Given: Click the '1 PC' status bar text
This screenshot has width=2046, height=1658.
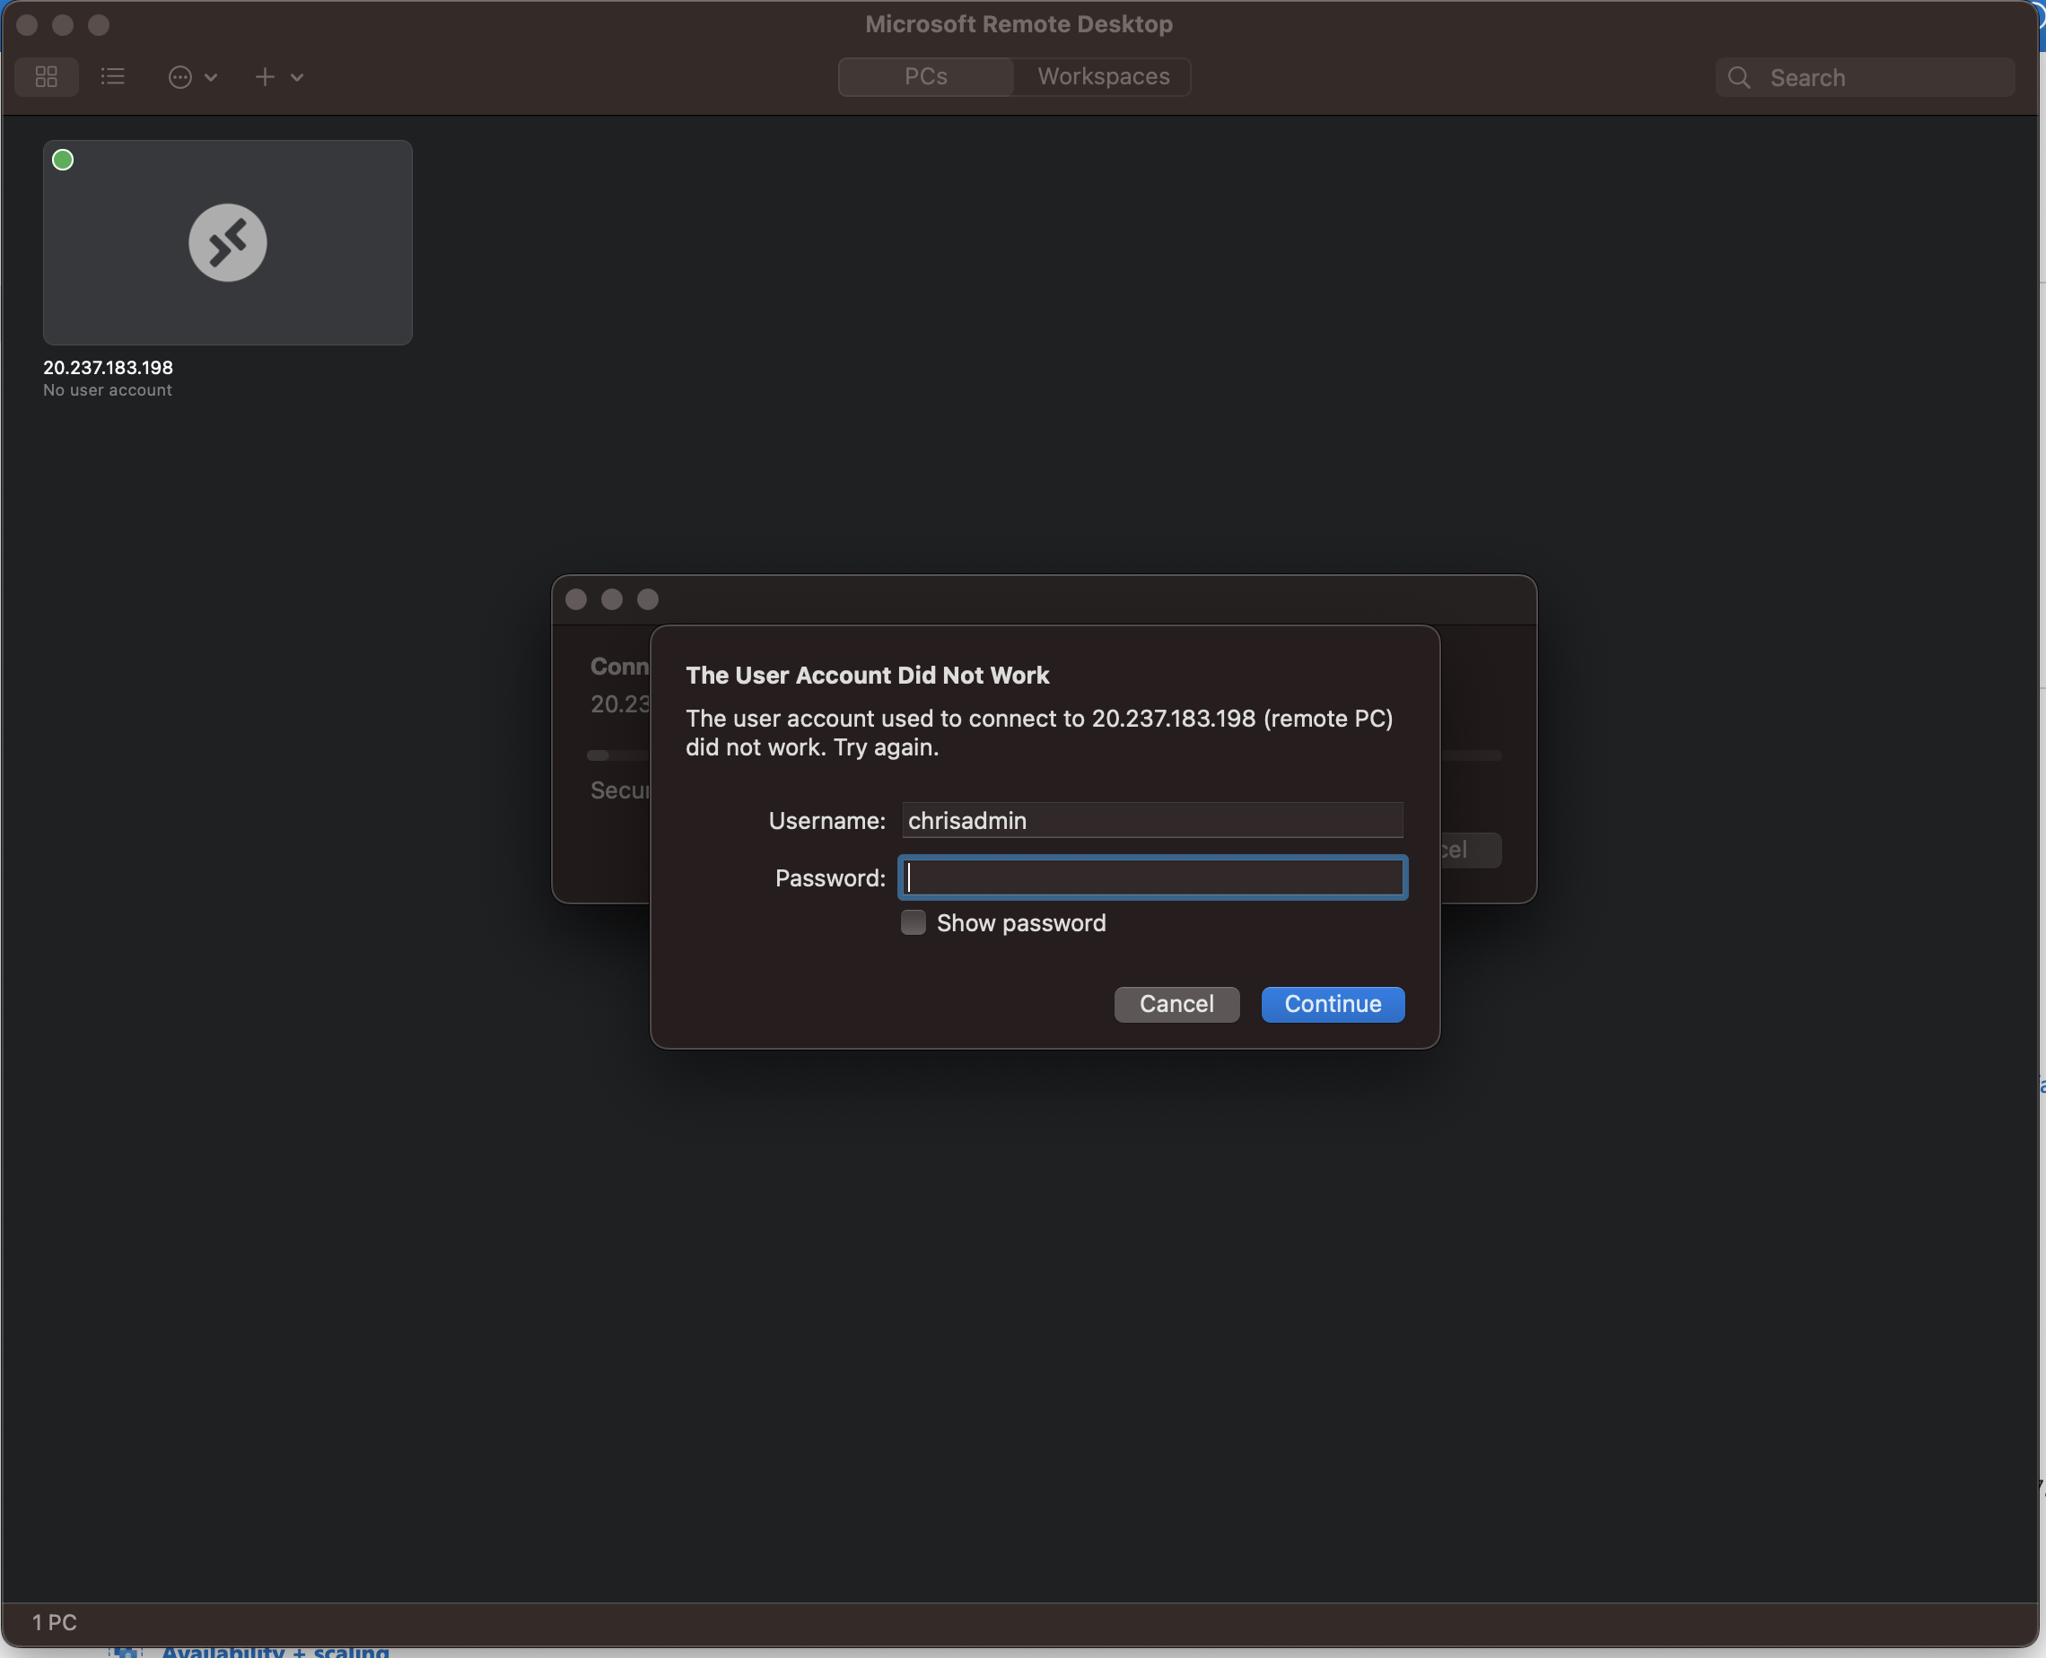Looking at the screenshot, I should point(55,1622).
